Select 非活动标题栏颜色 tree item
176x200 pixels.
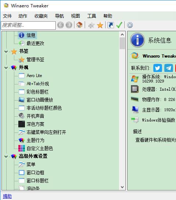(44, 108)
